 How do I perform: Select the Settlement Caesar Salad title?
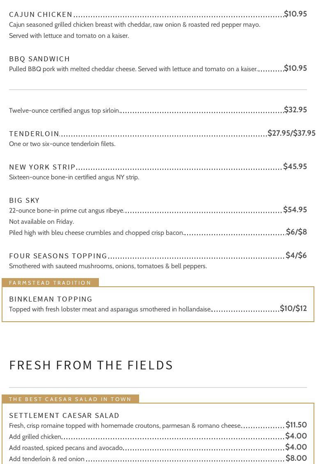(64, 415)
